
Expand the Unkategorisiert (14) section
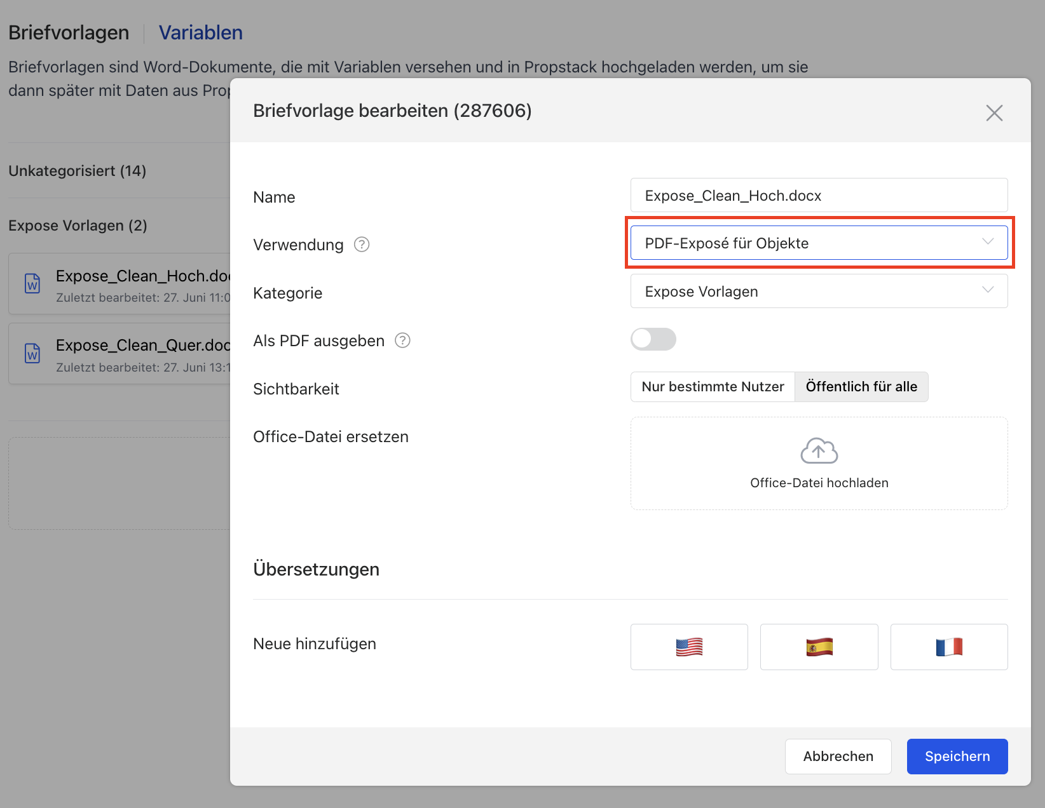78,171
